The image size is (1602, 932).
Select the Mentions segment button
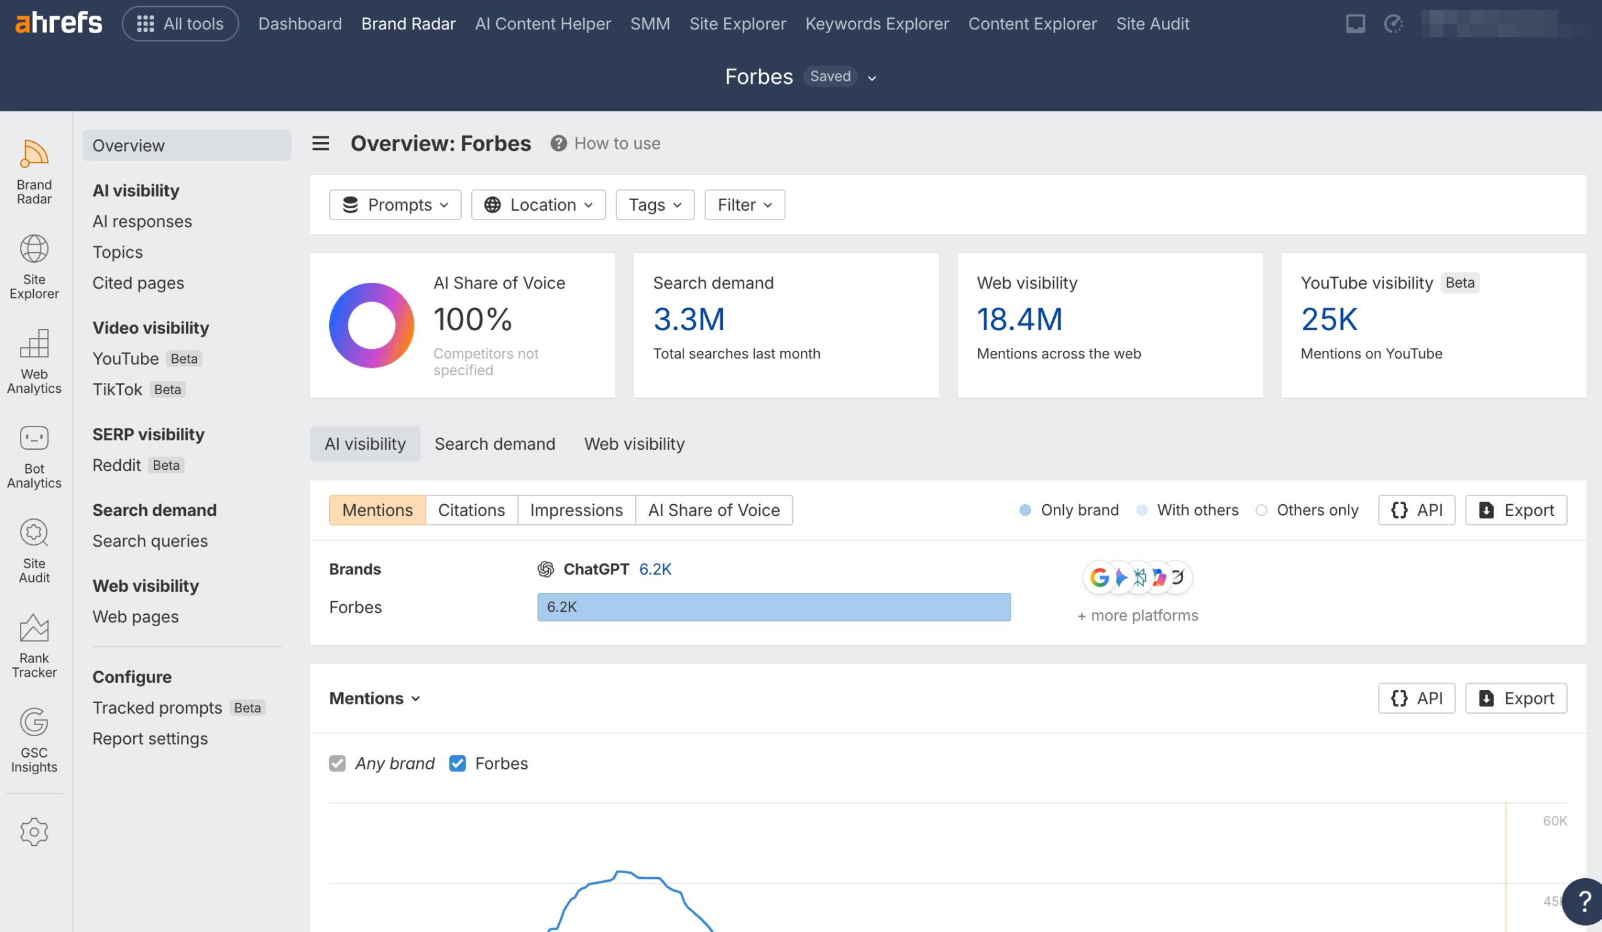point(377,510)
